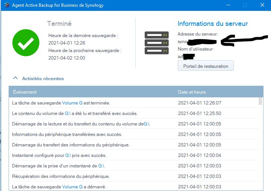Click G:\ link in 'Instantané configuré' row

click(x=68, y=155)
